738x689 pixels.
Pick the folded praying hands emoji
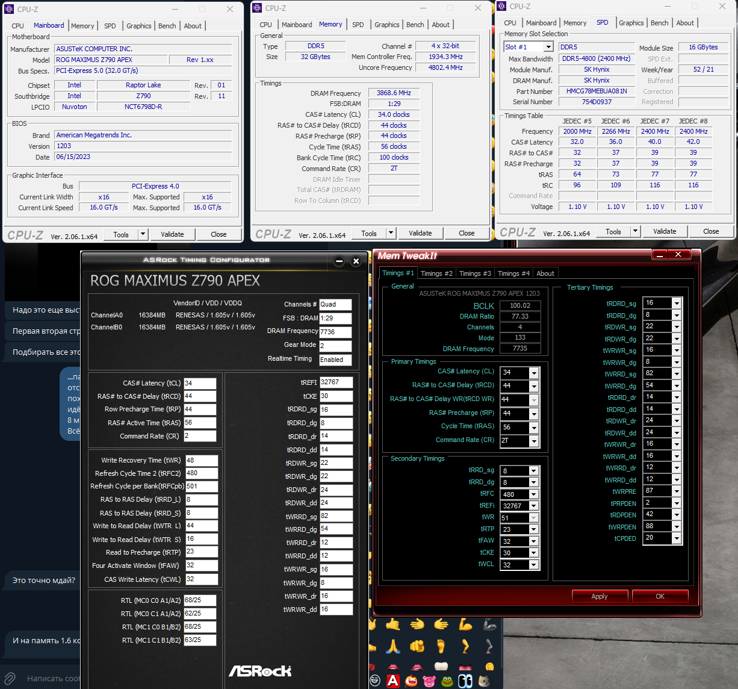point(393,646)
